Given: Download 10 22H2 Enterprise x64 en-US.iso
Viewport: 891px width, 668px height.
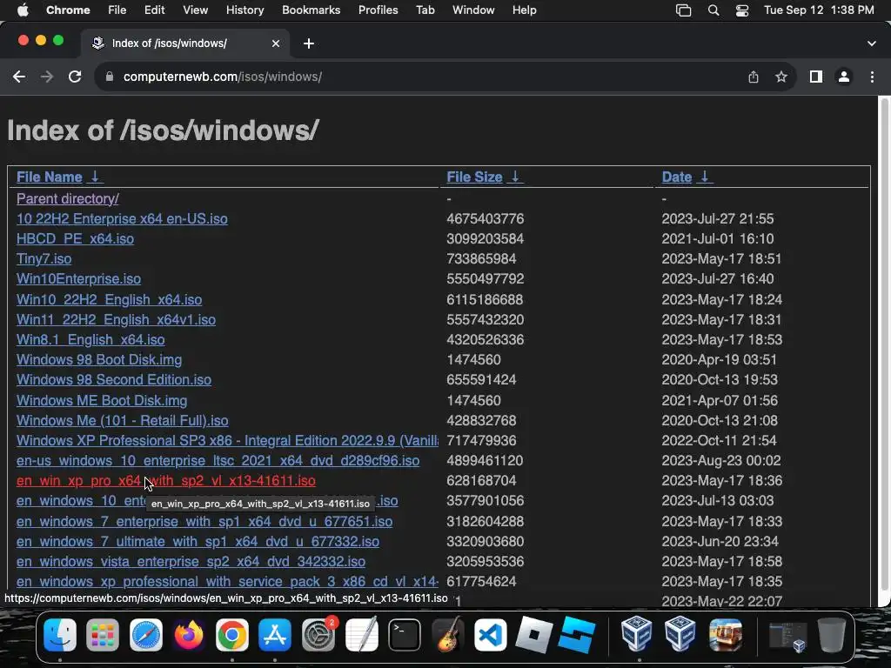Looking at the screenshot, I should point(122,218).
